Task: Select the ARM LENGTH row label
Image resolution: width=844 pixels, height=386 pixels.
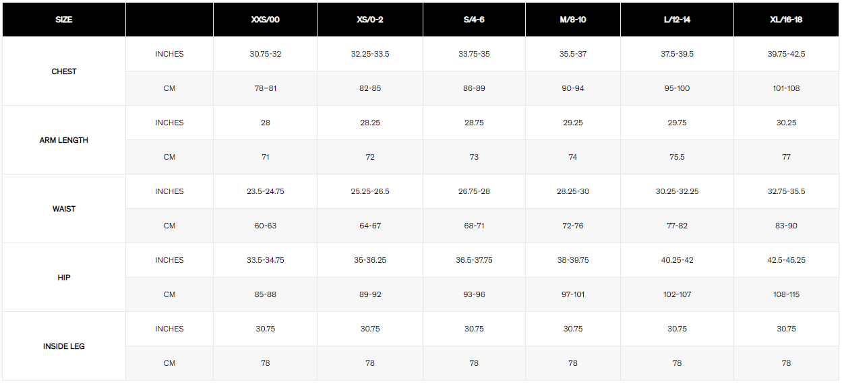Action: (64, 140)
